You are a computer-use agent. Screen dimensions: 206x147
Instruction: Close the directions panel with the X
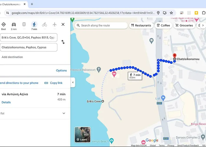click(x=63, y=24)
